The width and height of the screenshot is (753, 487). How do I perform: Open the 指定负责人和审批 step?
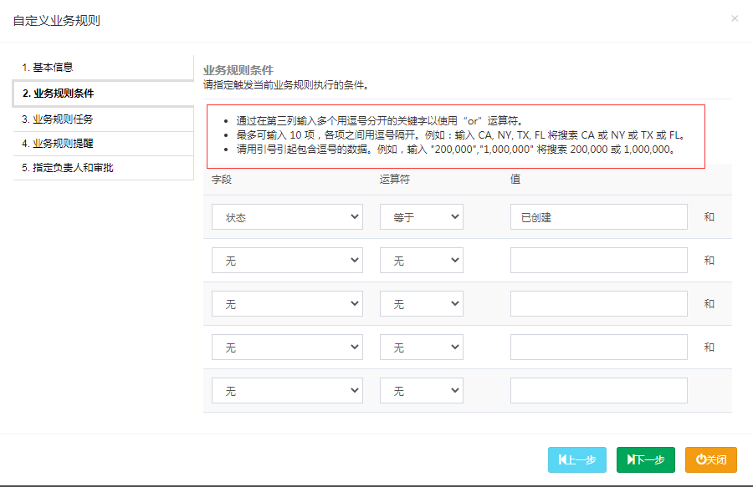click(x=103, y=168)
